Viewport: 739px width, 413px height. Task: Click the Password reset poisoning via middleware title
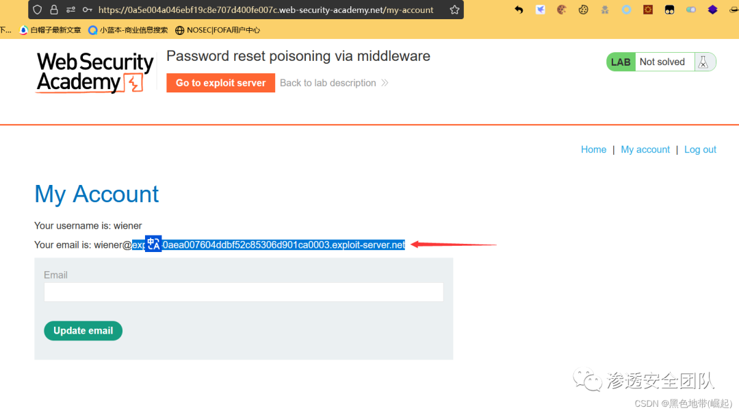pos(298,56)
